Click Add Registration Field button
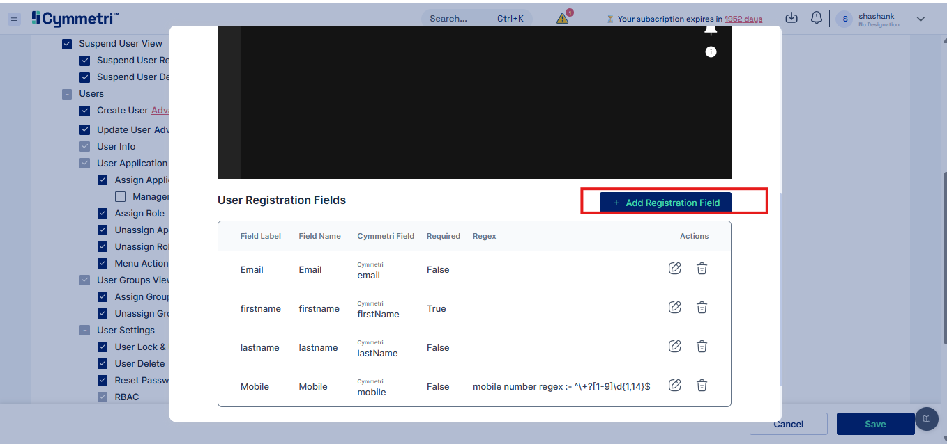 665,203
